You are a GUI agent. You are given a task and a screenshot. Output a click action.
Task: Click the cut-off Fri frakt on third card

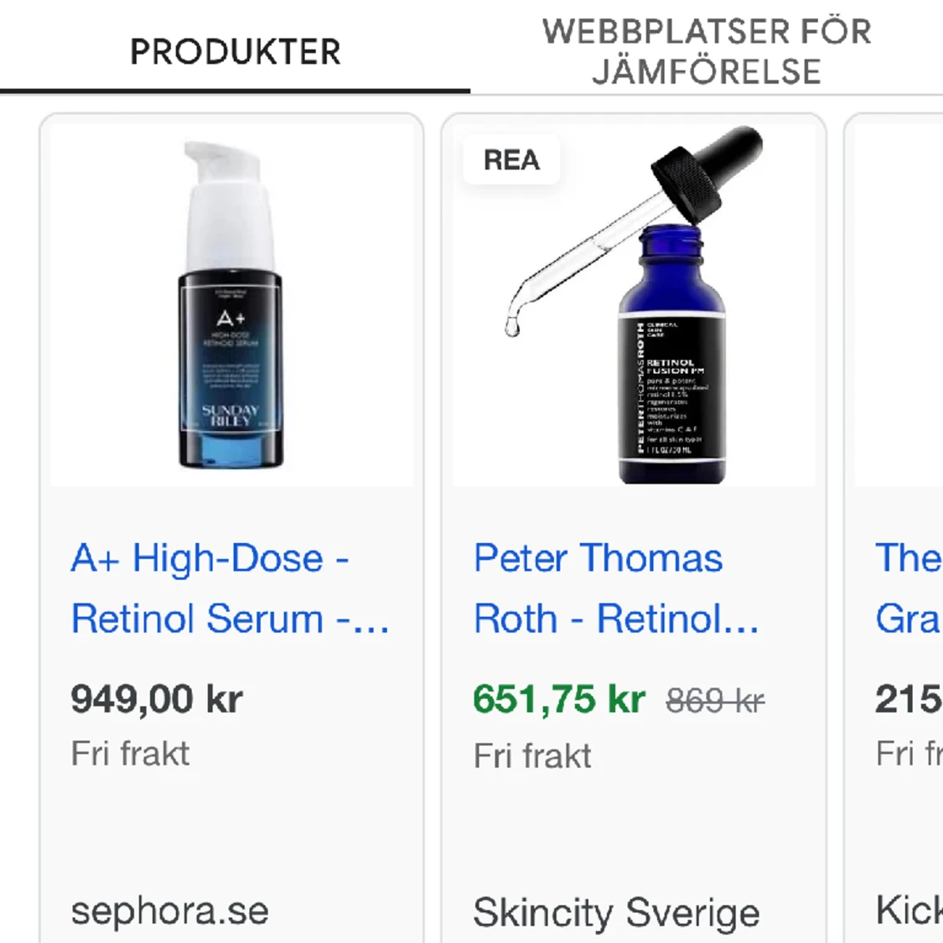coord(909,754)
